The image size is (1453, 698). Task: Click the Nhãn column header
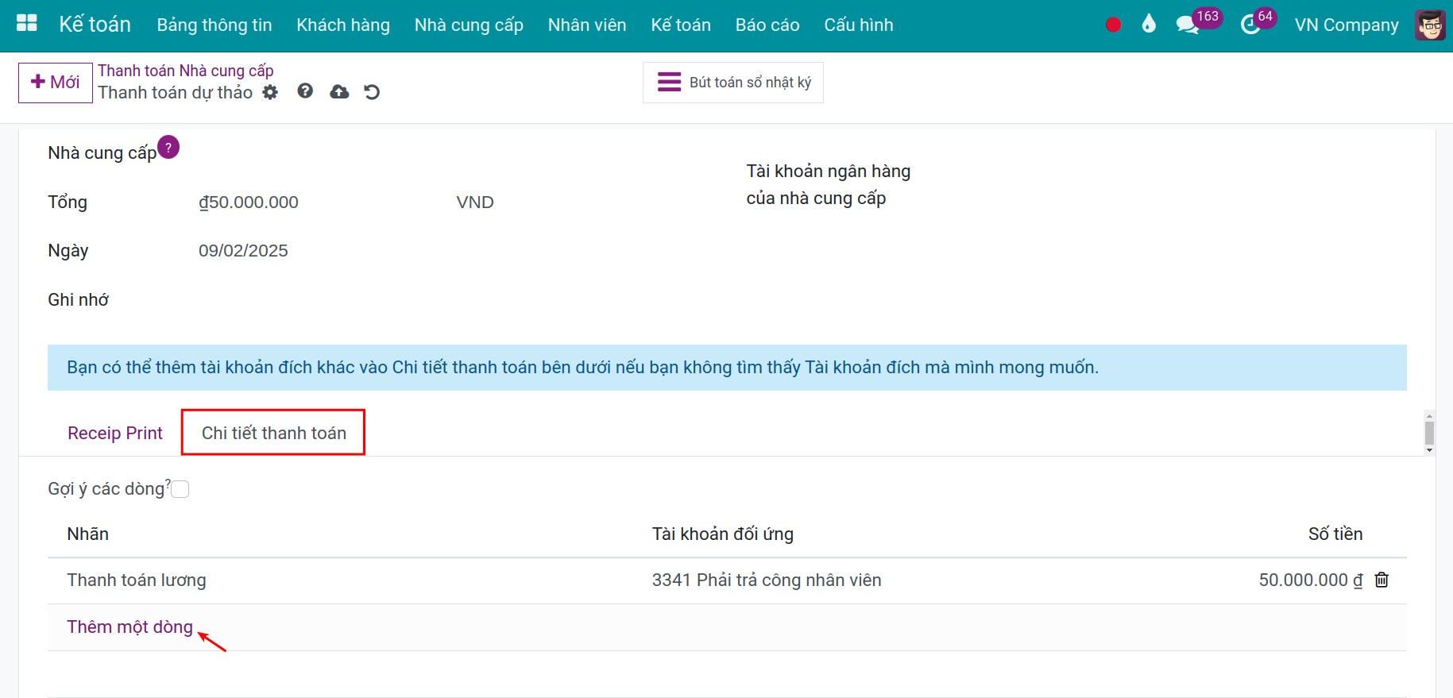pos(87,534)
